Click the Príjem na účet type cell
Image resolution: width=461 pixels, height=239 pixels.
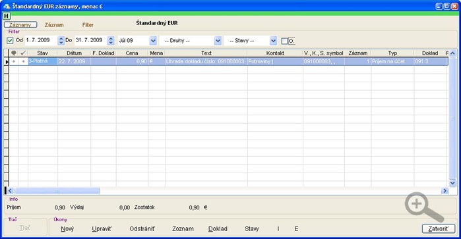pyautogui.click(x=392, y=61)
